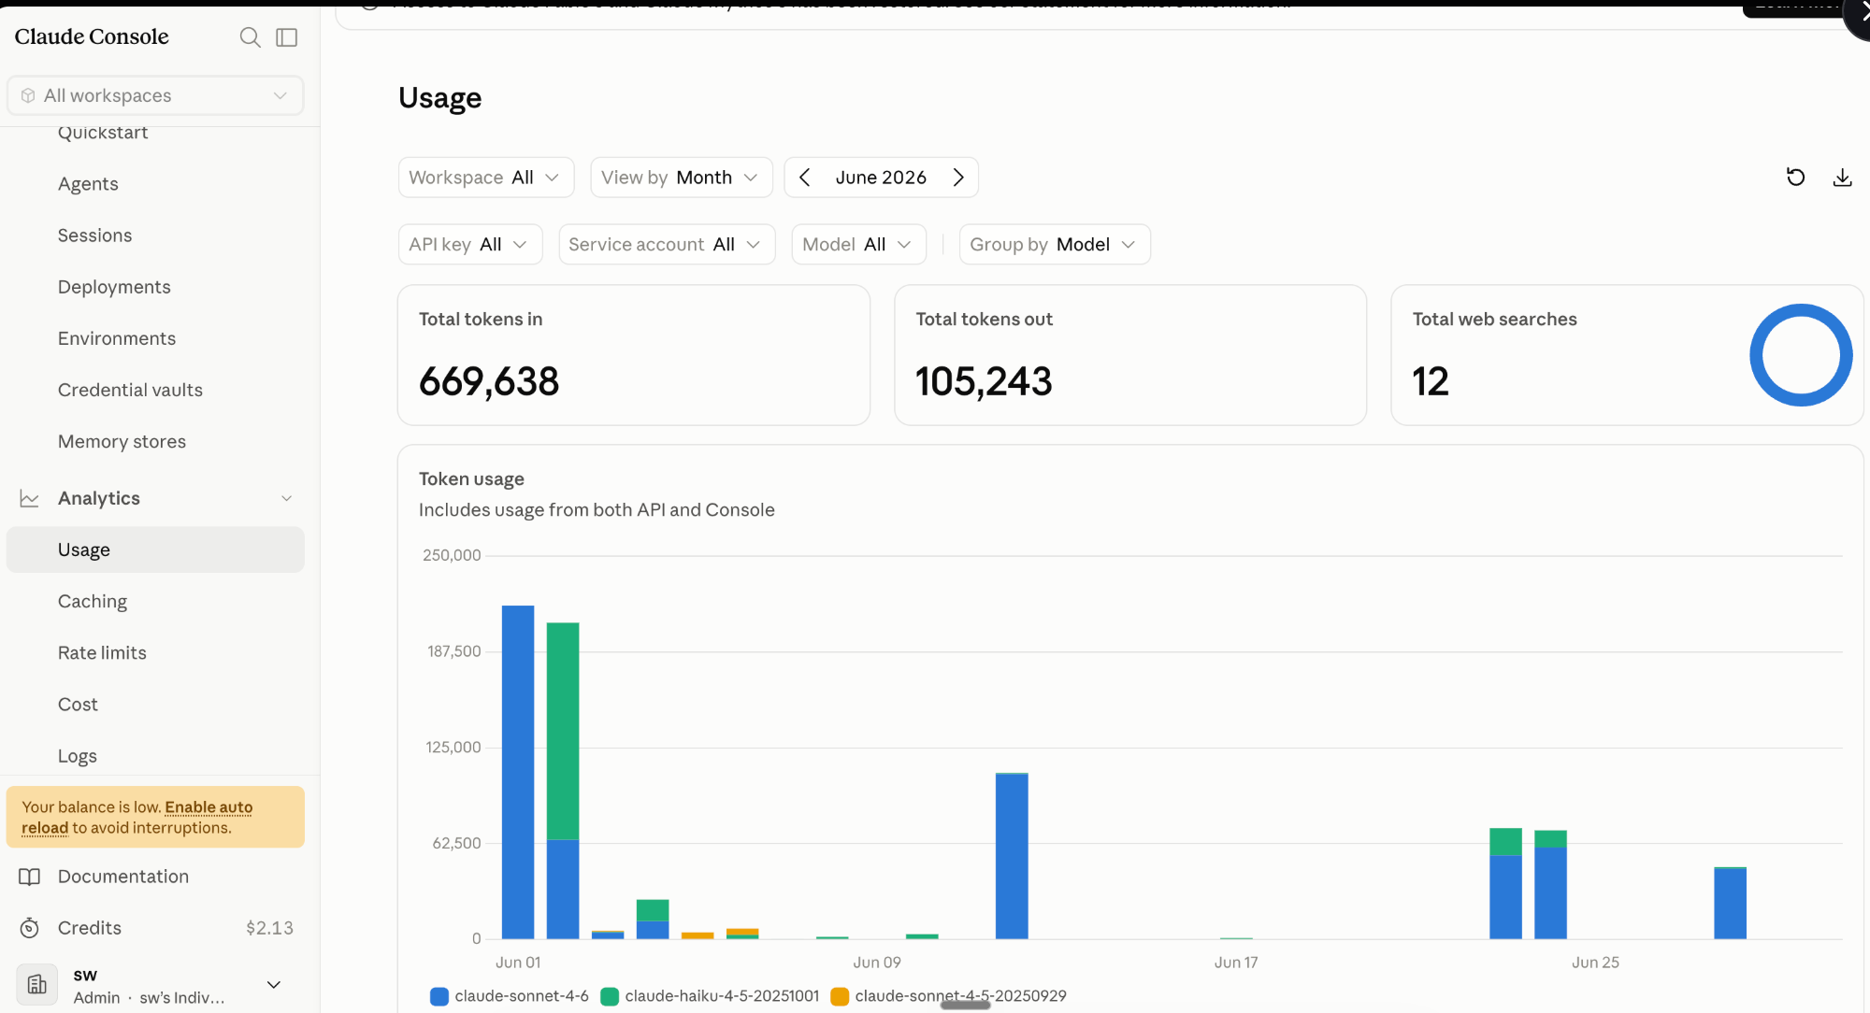1870x1013 pixels.
Task: Open Quickstart in the sidebar
Action: (103, 133)
